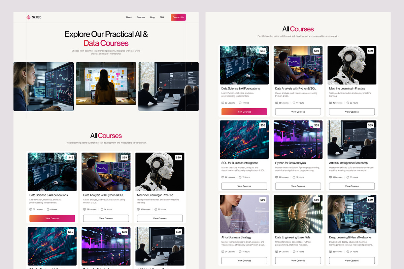Click hero photo of woman viewing trading monitor
This screenshot has width=404, height=269.
click(43, 86)
